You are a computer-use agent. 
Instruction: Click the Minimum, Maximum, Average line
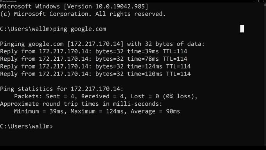pyautogui.click(x=97, y=111)
